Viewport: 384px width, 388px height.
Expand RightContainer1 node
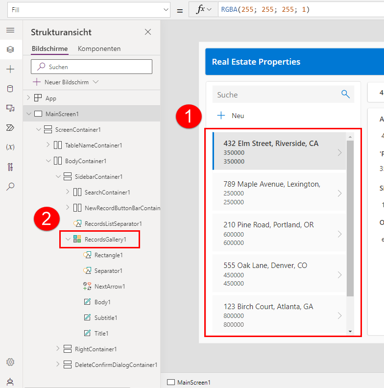click(58, 348)
